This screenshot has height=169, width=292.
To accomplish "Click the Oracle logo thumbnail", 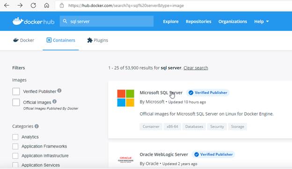I will pos(126,160).
